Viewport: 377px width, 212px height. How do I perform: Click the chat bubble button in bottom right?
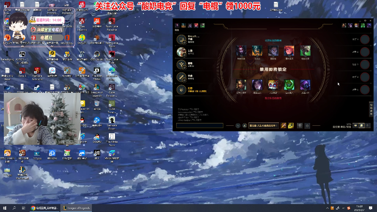point(356,125)
